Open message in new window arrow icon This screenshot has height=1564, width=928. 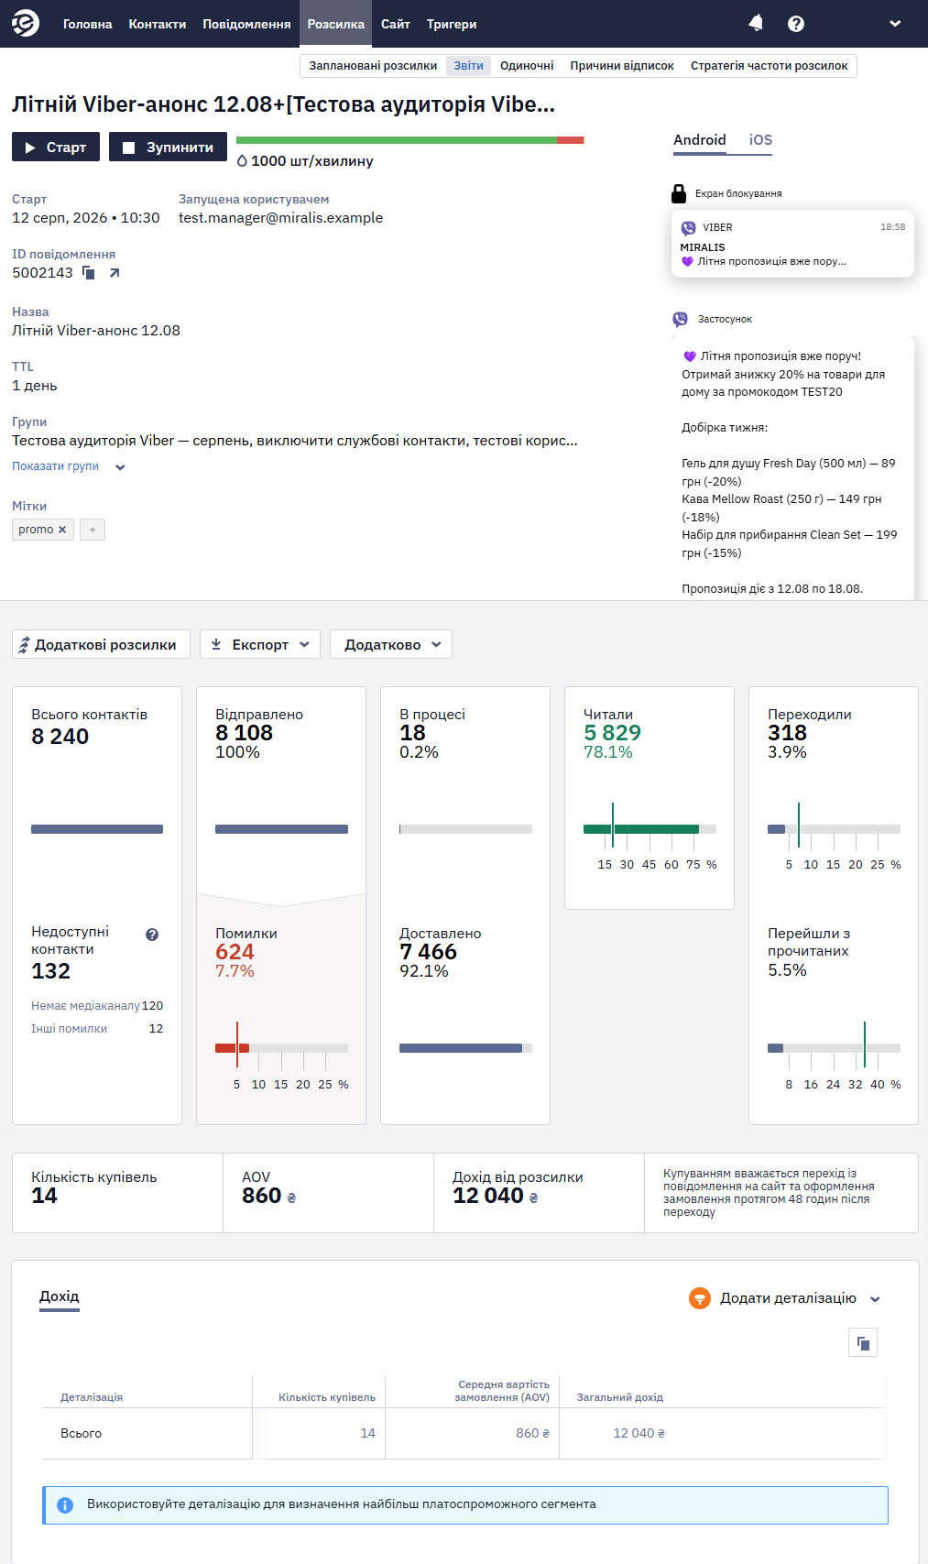115,273
